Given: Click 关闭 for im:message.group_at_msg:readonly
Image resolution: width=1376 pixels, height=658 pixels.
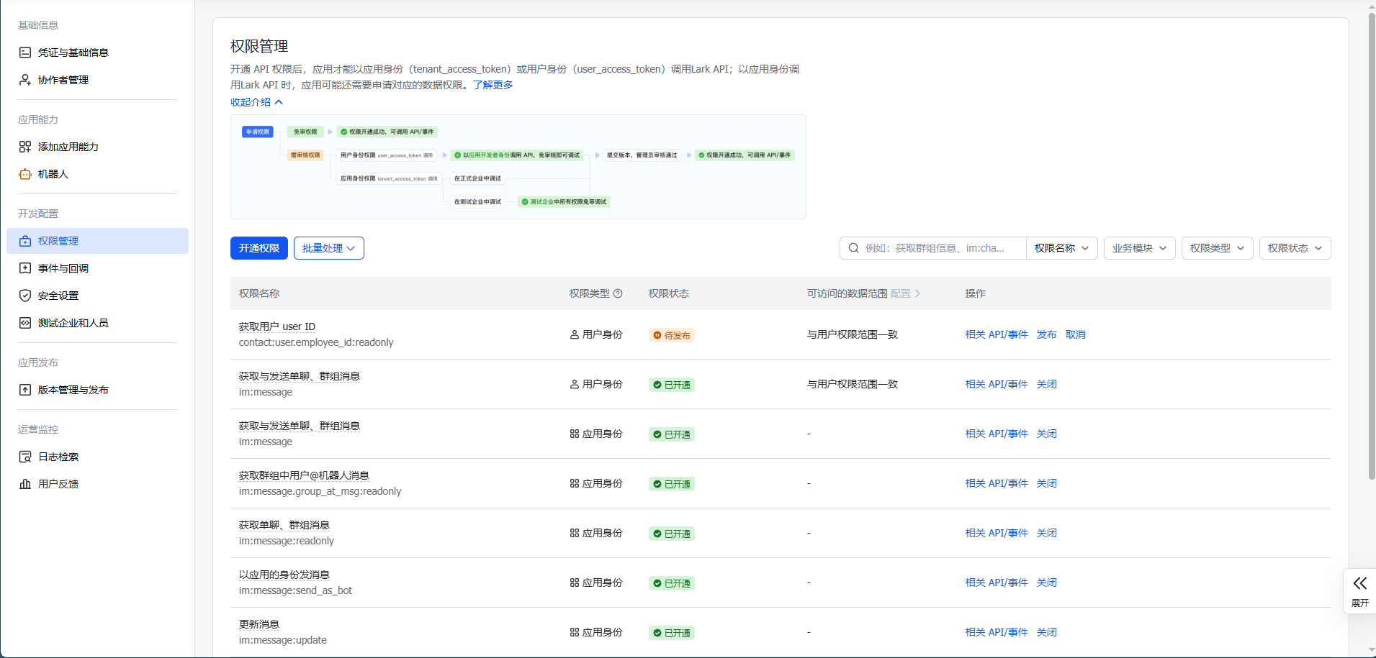Looking at the screenshot, I should pyautogui.click(x=1046, y=483).
